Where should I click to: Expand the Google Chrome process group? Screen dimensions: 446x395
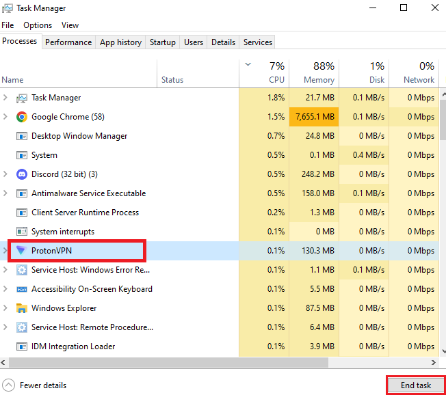pos(6,117)
